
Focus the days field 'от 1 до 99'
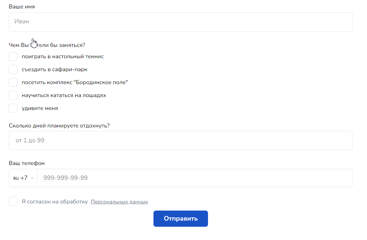point(180,140)
